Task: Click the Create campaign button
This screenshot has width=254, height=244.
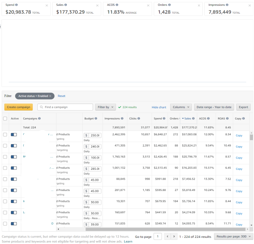Action: click(18, 107)
